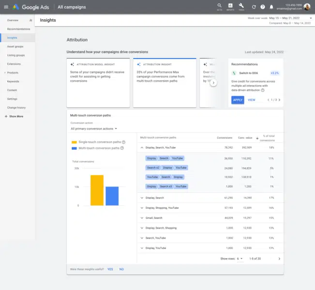Select Recommendations in the sidebar
Screen dimensions: 315x290
click(x=18, y=29)
